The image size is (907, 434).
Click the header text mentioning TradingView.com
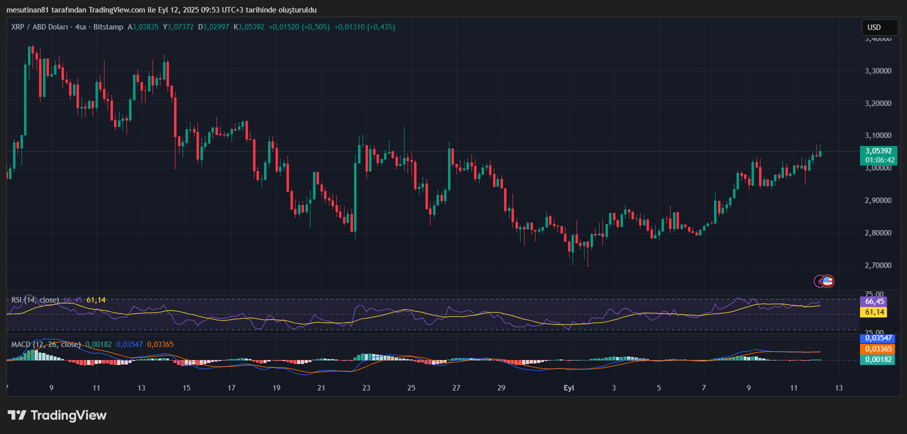click(x=161, y=10)
